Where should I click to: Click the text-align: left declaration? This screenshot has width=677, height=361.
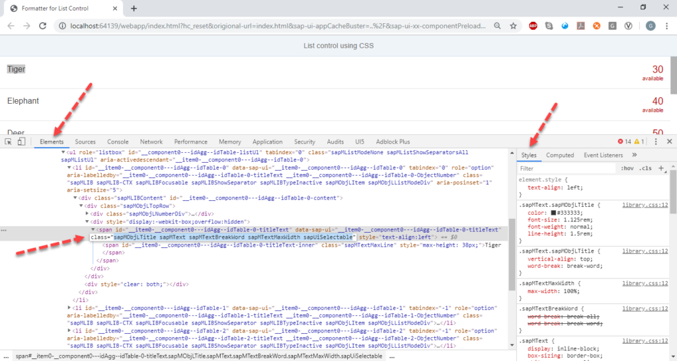[x=555, y=187]
